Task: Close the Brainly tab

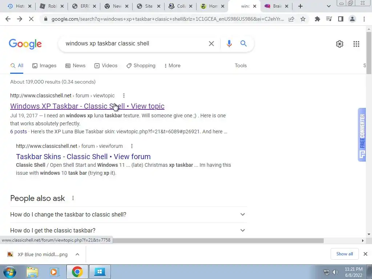Action: (x=287, y=7)
